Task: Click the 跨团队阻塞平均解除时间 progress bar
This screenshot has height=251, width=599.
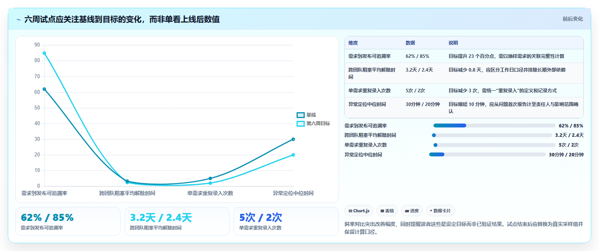Action: pos(492,135)
